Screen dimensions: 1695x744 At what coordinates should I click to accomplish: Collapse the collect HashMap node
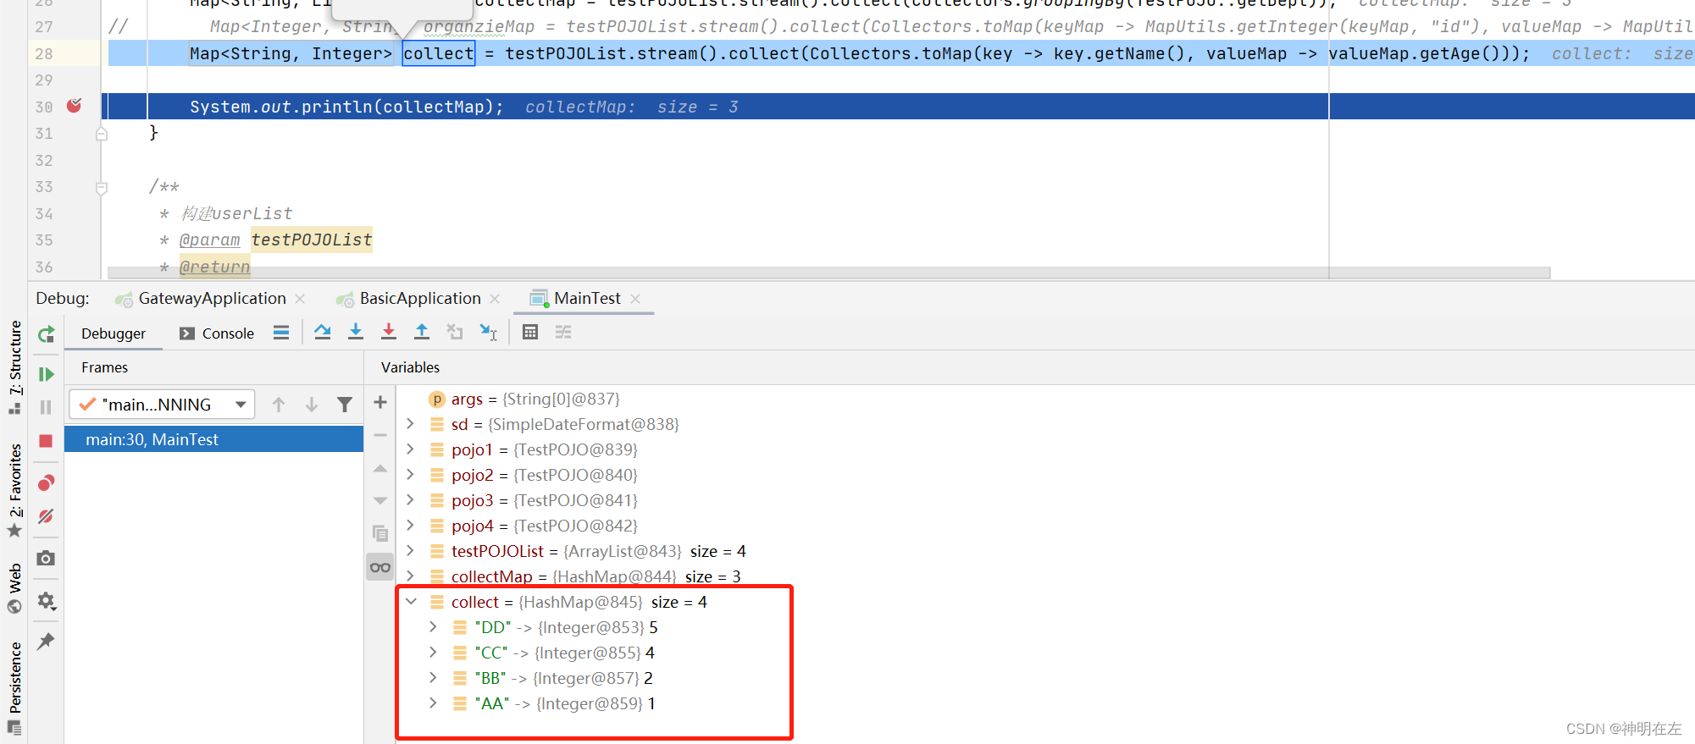coord(411,602)
